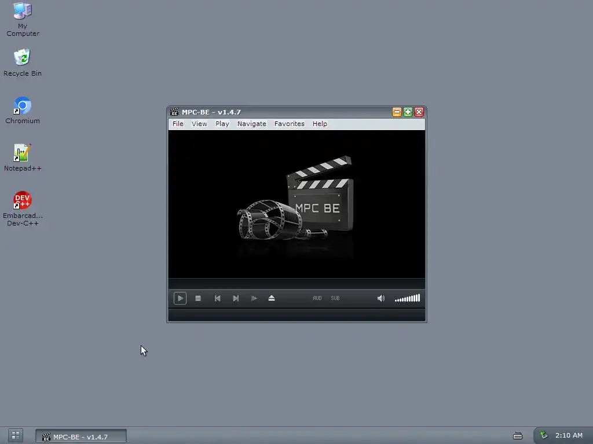The height and width of the screenshot is (444, 593).
Task: Close the MPC-BE window
Action: point(419,112)
